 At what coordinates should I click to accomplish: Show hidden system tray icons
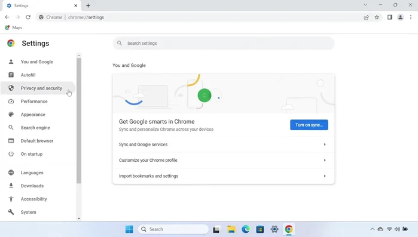(x=373, y=229)
